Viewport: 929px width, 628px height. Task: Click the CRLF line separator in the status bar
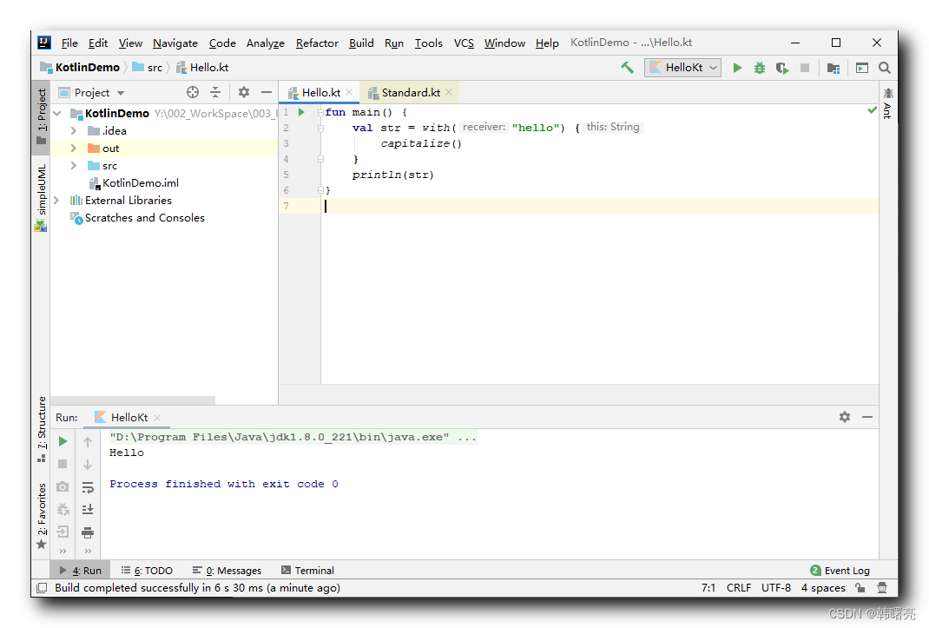coord(739,588)
